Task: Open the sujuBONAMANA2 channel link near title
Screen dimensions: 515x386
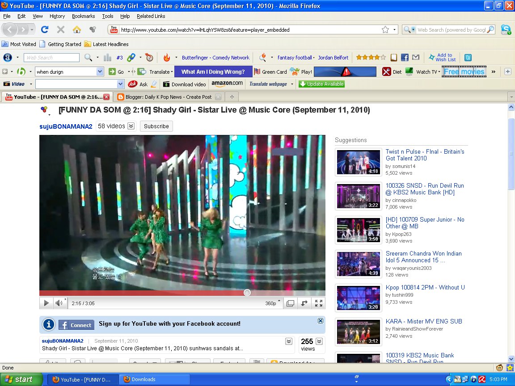Action: point(66,126)
